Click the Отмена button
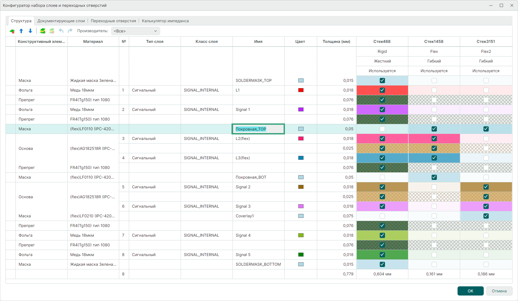Image resolution: width=518 pixels, height=301 pixels. coord(499,291)
